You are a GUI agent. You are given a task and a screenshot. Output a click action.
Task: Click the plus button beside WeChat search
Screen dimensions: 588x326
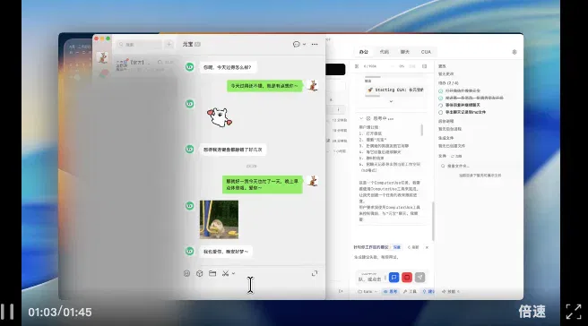click(x=169, y=44)
